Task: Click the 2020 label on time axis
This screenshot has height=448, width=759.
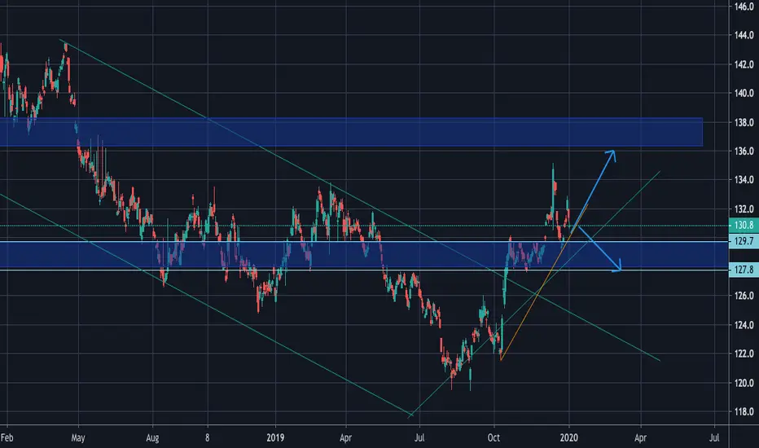Action: click(x=568, y=438)
